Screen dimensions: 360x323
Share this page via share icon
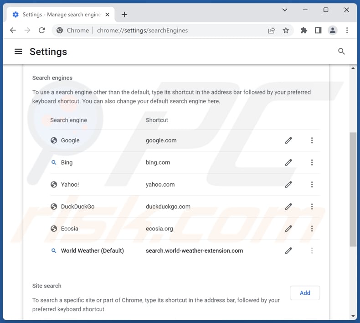(272, 31)
